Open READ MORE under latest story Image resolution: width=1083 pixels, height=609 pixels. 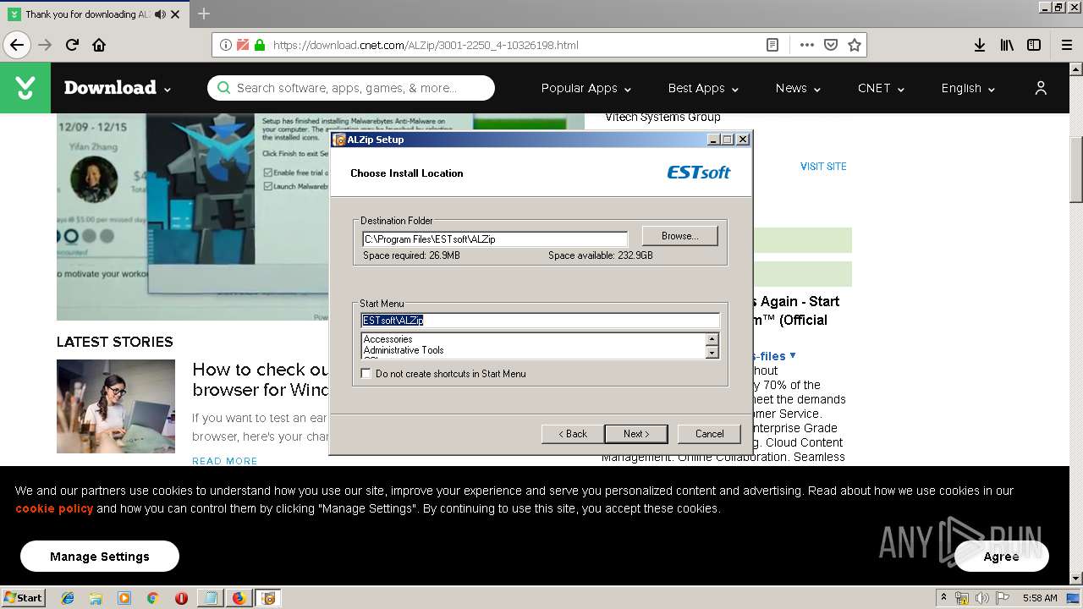(225, 461)
